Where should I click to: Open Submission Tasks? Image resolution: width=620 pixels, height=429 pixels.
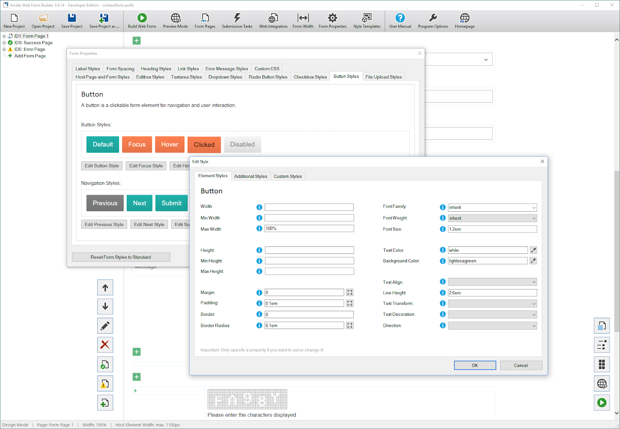[237, 21]
